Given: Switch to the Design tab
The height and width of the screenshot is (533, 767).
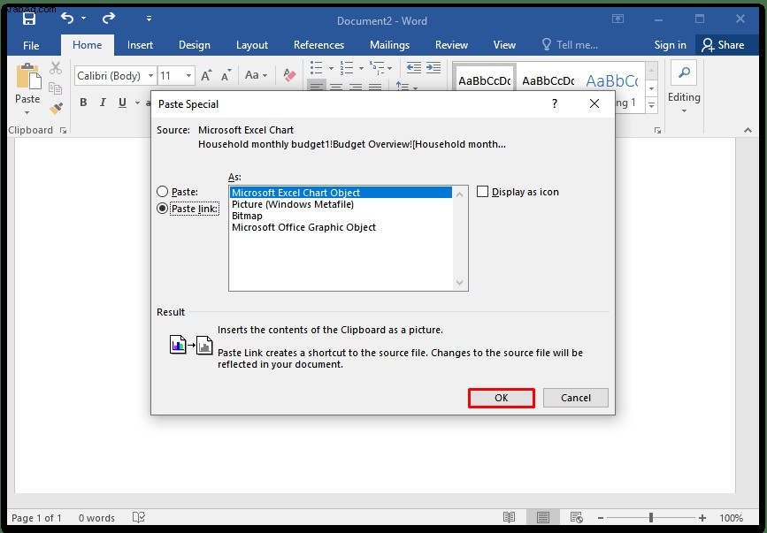Looking at the screenshot, I should pos(195,45).
